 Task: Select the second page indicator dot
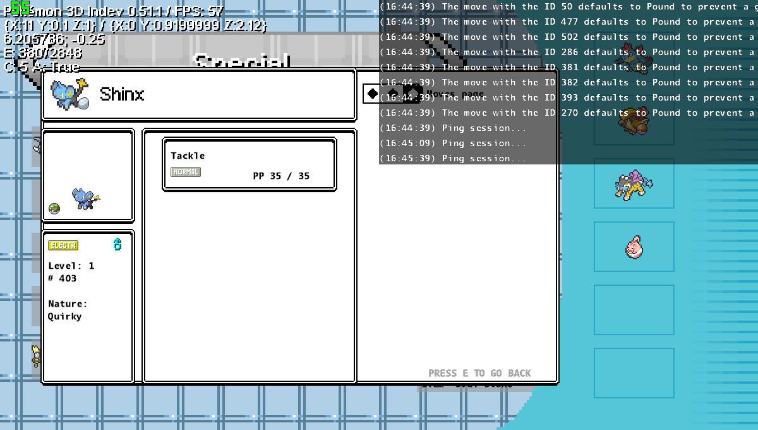point(393,94)
